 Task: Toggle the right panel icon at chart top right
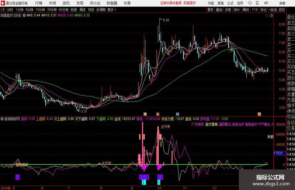click(271, 16)
